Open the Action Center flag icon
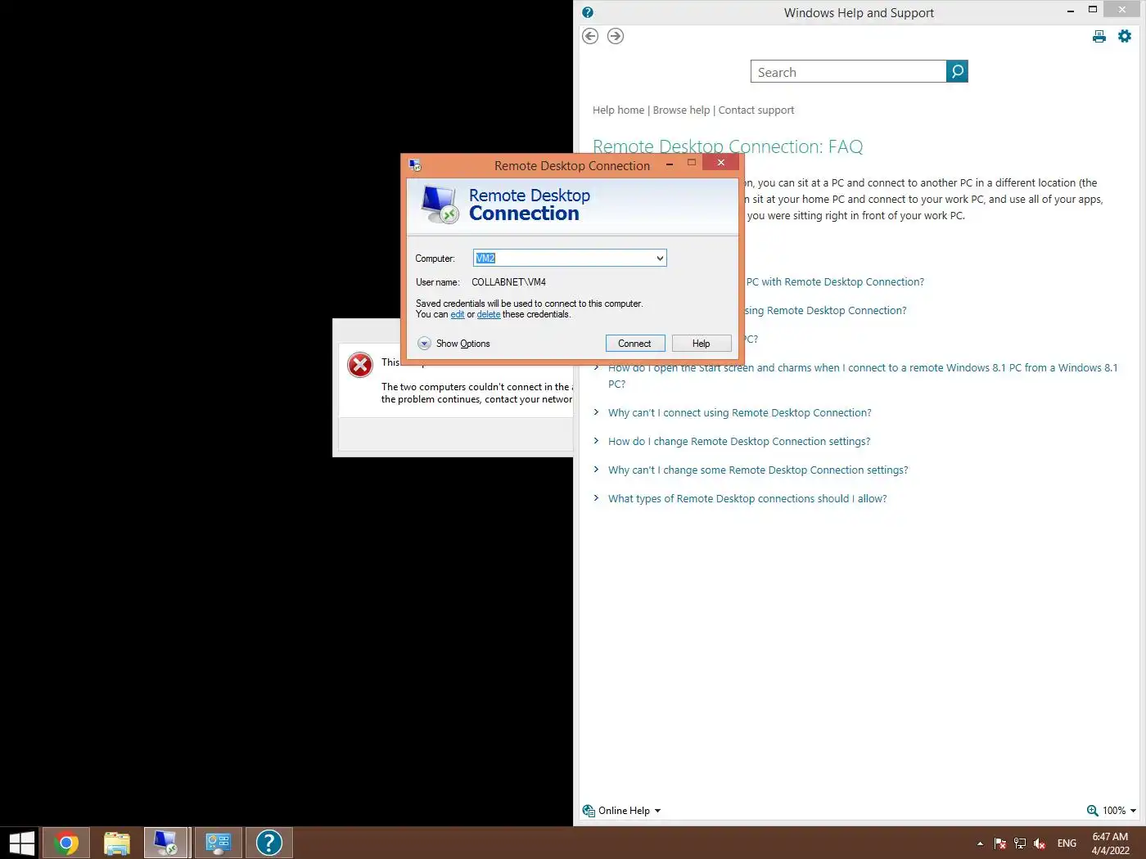The width and height of the screenshot is (1146, 859). pos(999,843)
